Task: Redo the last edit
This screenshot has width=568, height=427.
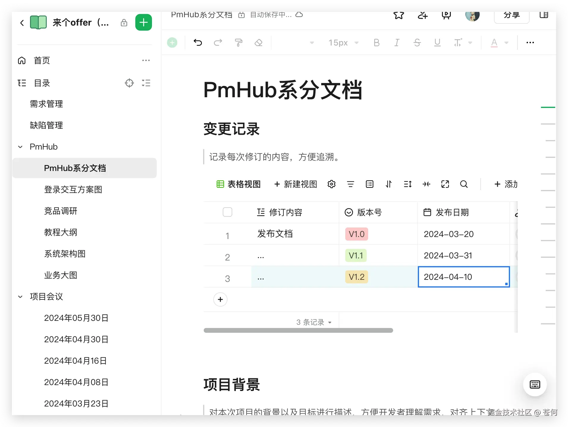Action: click(218, 43)
